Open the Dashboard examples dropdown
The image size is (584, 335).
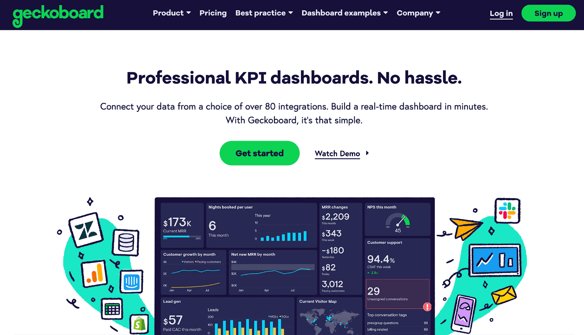tap(345, 13)
